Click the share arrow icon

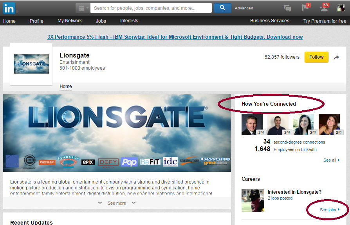click(x=336, y=58)
